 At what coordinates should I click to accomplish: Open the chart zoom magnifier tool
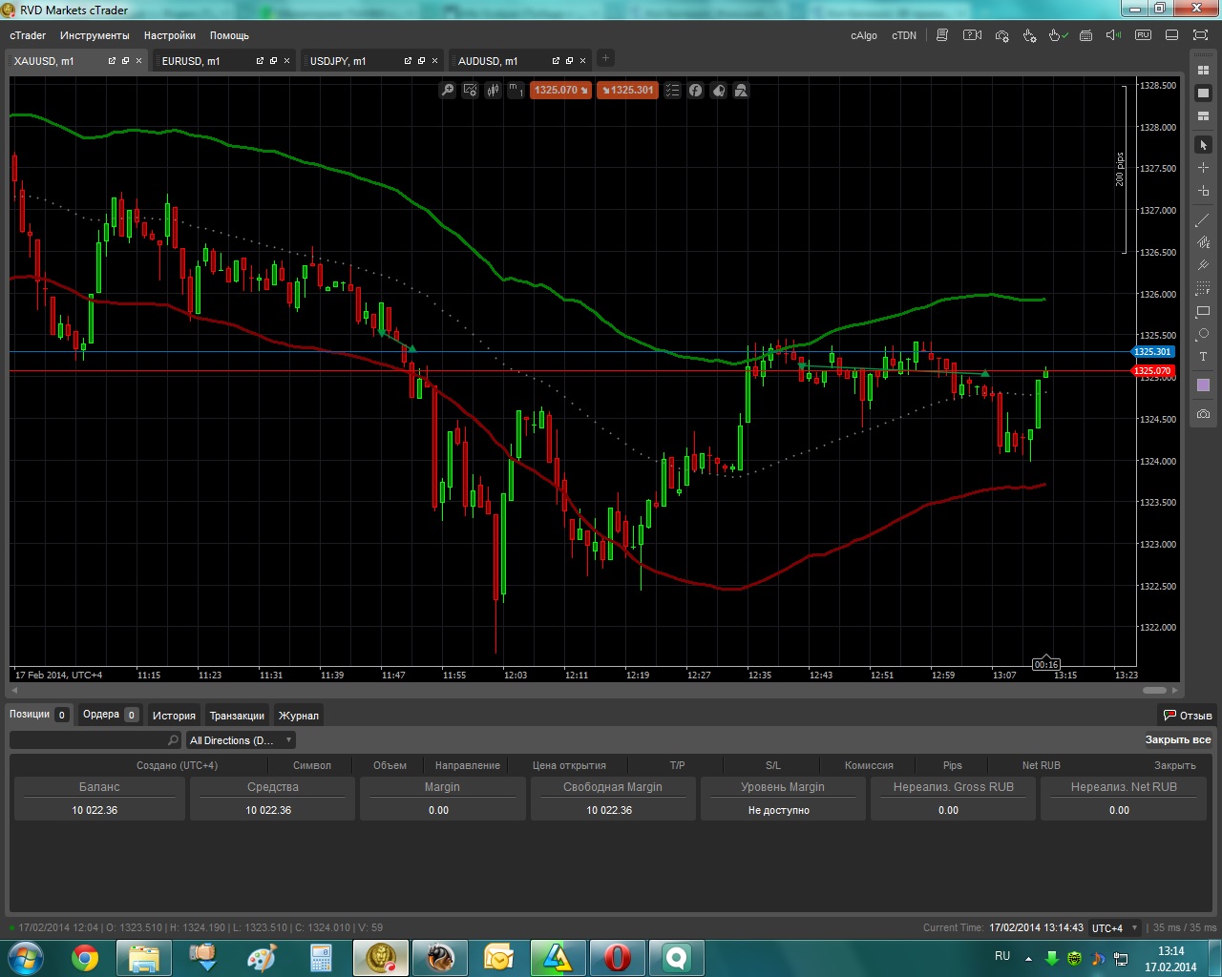pyautogui.click(x=448, y=90)
